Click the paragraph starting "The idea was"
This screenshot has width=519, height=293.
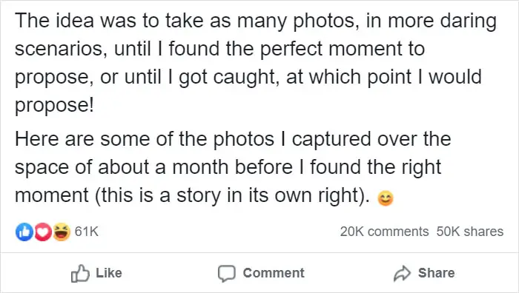256,63
